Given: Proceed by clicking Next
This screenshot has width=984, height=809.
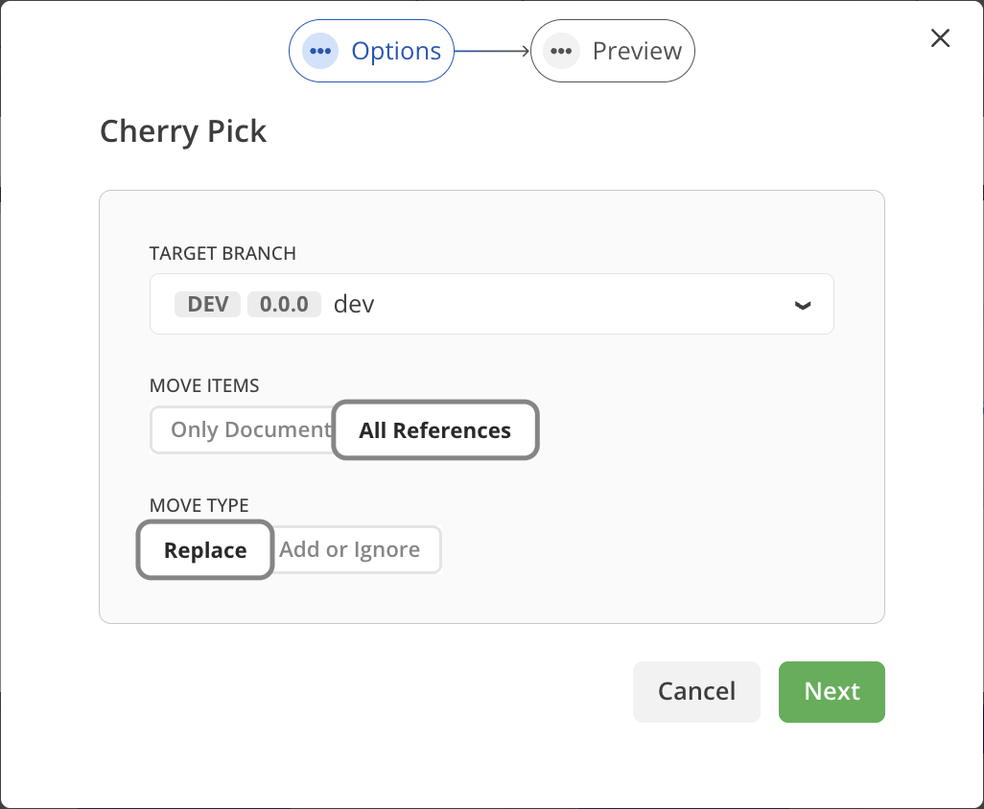Looking at the screenshot, I should point(831,691).
